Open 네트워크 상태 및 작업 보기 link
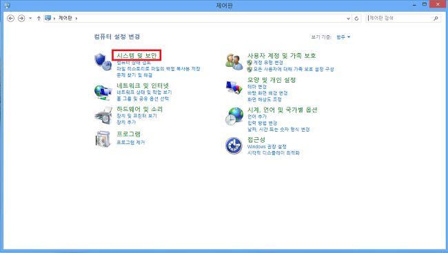The width and height of the screenshot is (448, 253). (x=144, y=92)
